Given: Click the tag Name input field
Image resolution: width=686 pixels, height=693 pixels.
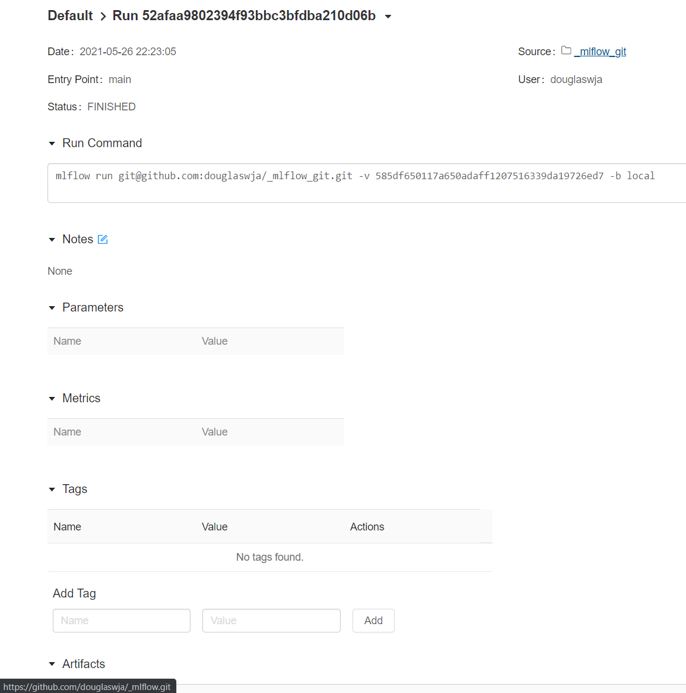Looking at the screenshot, I should 121,620.
